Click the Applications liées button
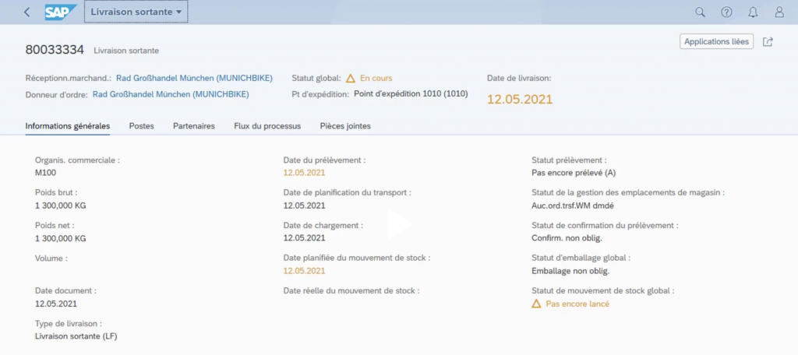 (716, 42)
